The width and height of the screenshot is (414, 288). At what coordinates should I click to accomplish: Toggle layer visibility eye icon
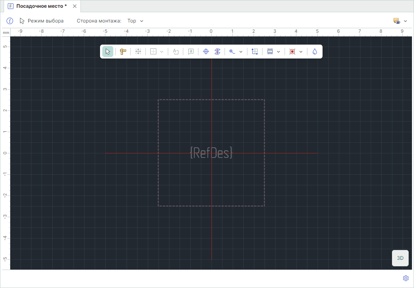coord(396,21)
